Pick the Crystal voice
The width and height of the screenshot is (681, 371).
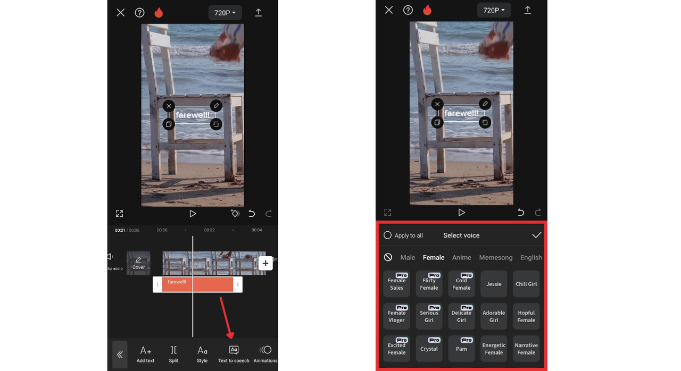pos(429,349)
